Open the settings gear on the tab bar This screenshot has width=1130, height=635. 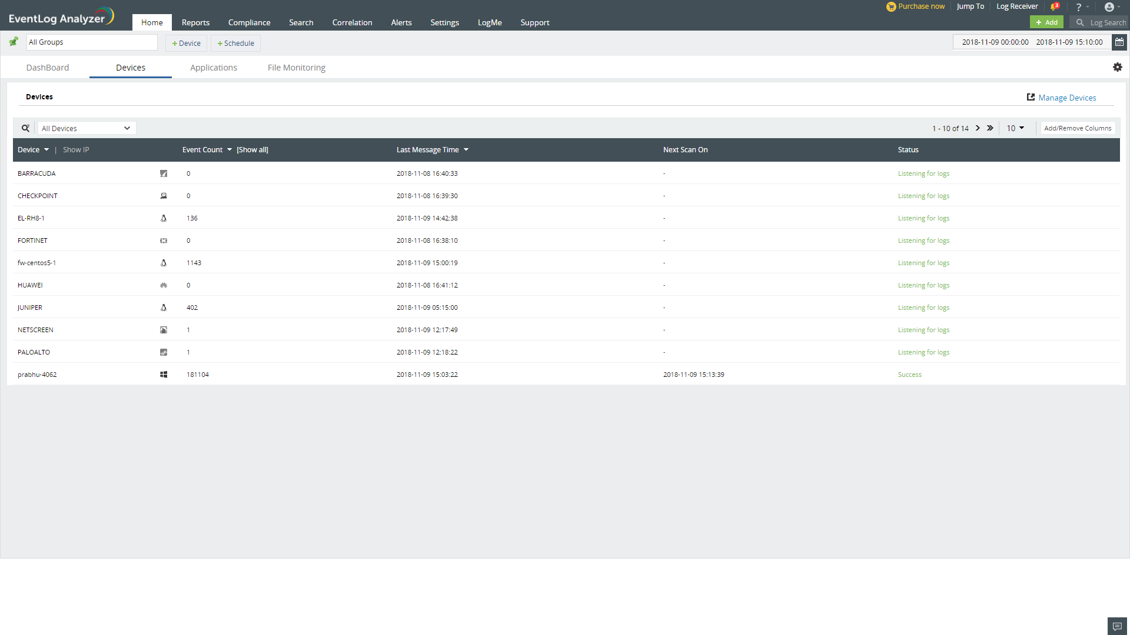coord(1117,67)
